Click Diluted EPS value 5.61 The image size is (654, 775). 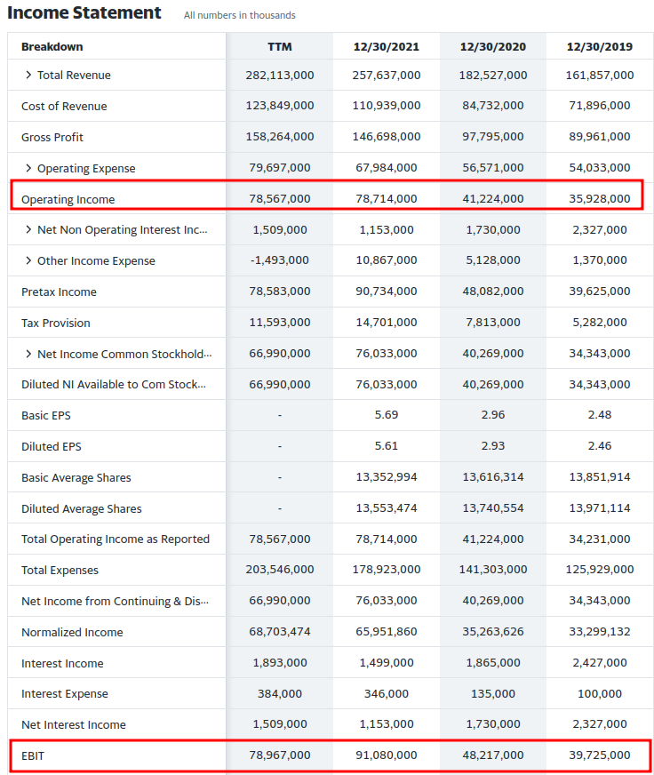click(x=386, y=446)
